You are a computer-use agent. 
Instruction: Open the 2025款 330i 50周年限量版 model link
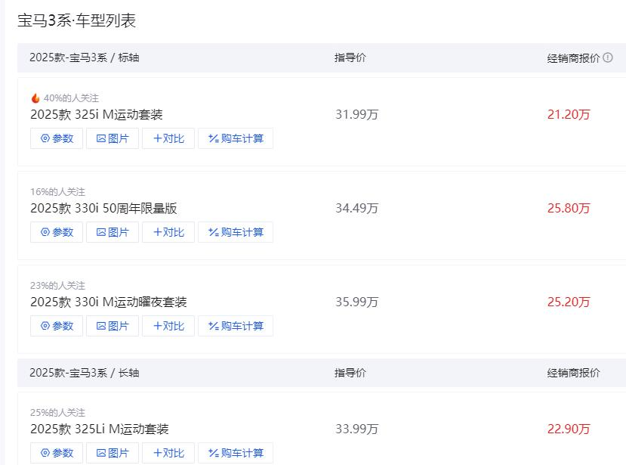tap(103, 209)
